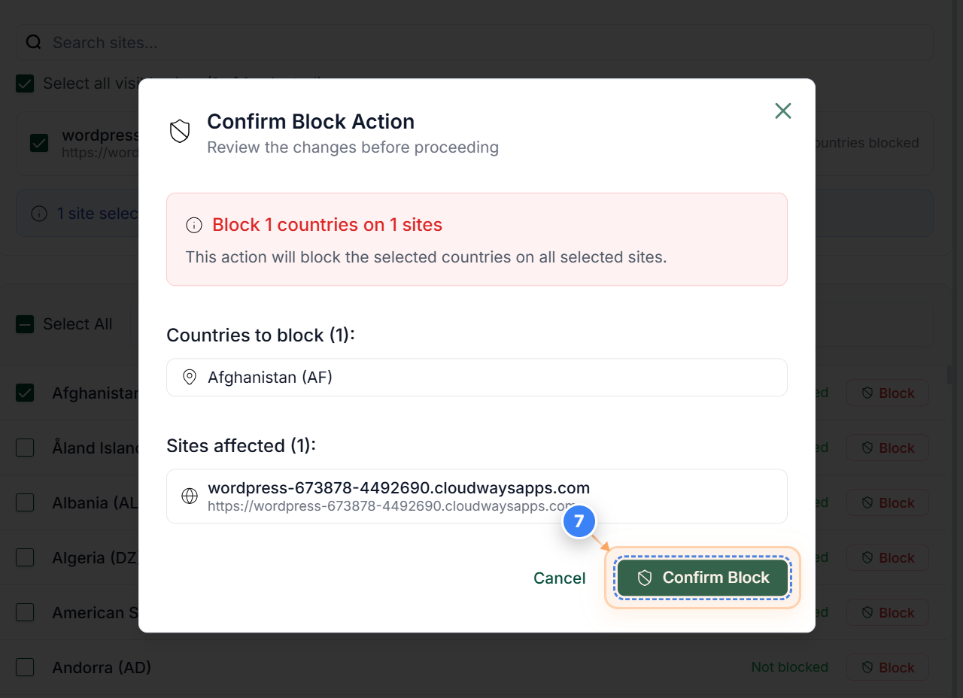Image resolution: width=963 pixels, height=698 pixels.
Task: Uncheck the Afghanistan (AF) checkbox
Action: point(25,393)
